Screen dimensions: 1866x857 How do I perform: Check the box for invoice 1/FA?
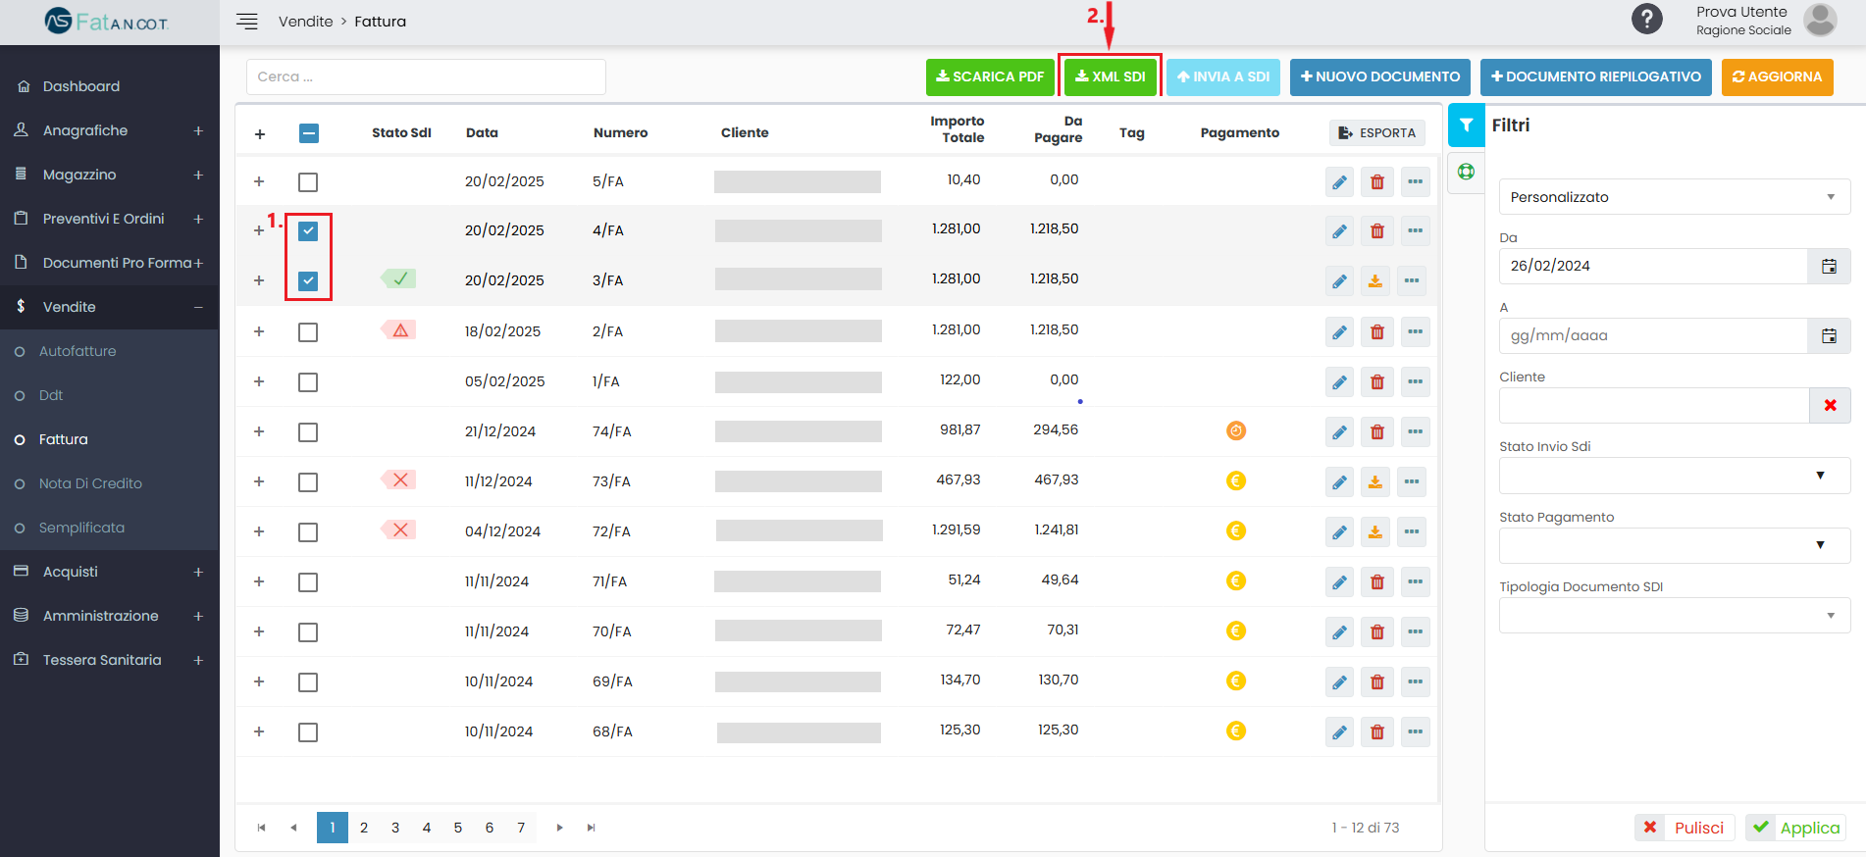click(308, 382)
